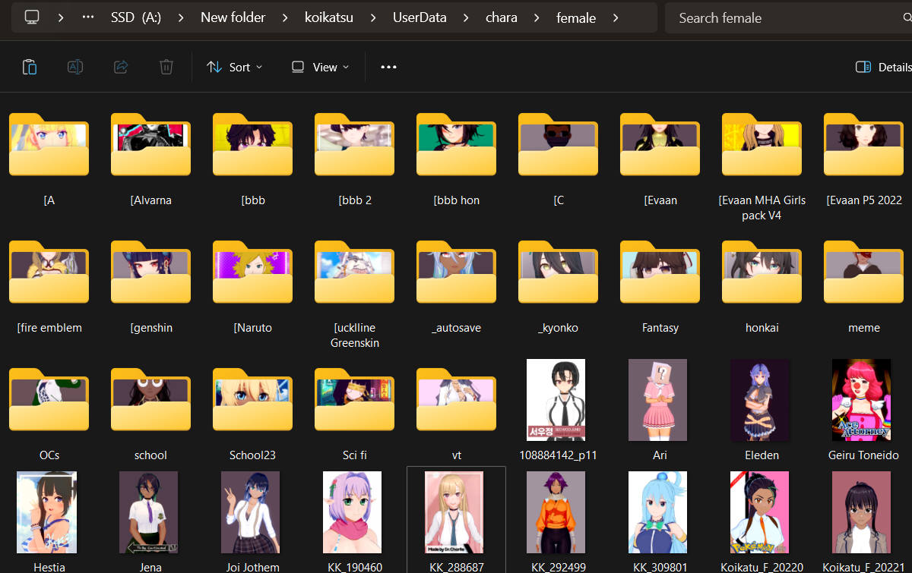This screenshot has height=573, width=912.
Task: Navigate to chara breadcrumb
Action: (502, 17)
